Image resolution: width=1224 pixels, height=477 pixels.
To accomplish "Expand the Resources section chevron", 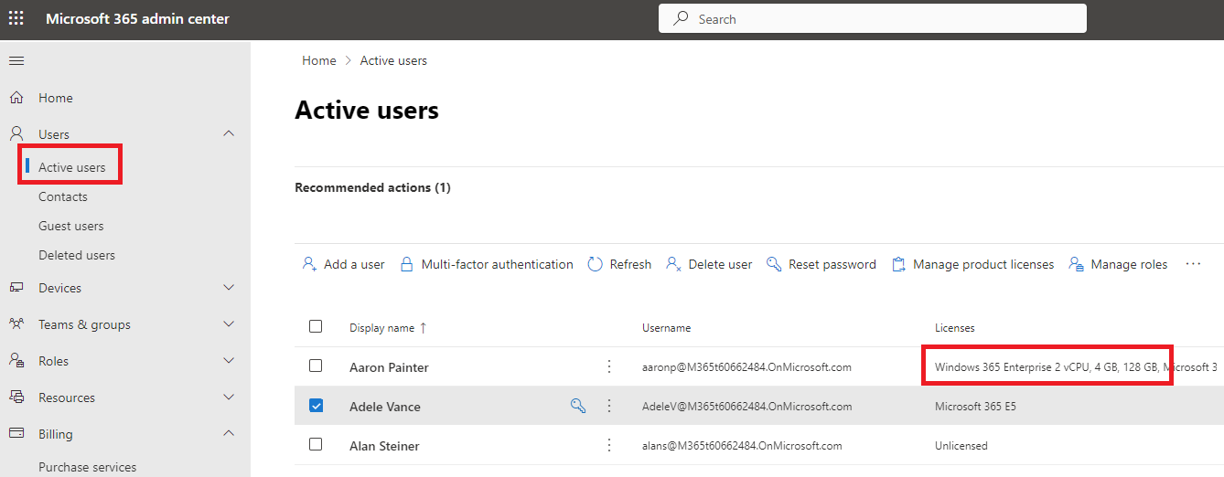I will pos(229,397).
